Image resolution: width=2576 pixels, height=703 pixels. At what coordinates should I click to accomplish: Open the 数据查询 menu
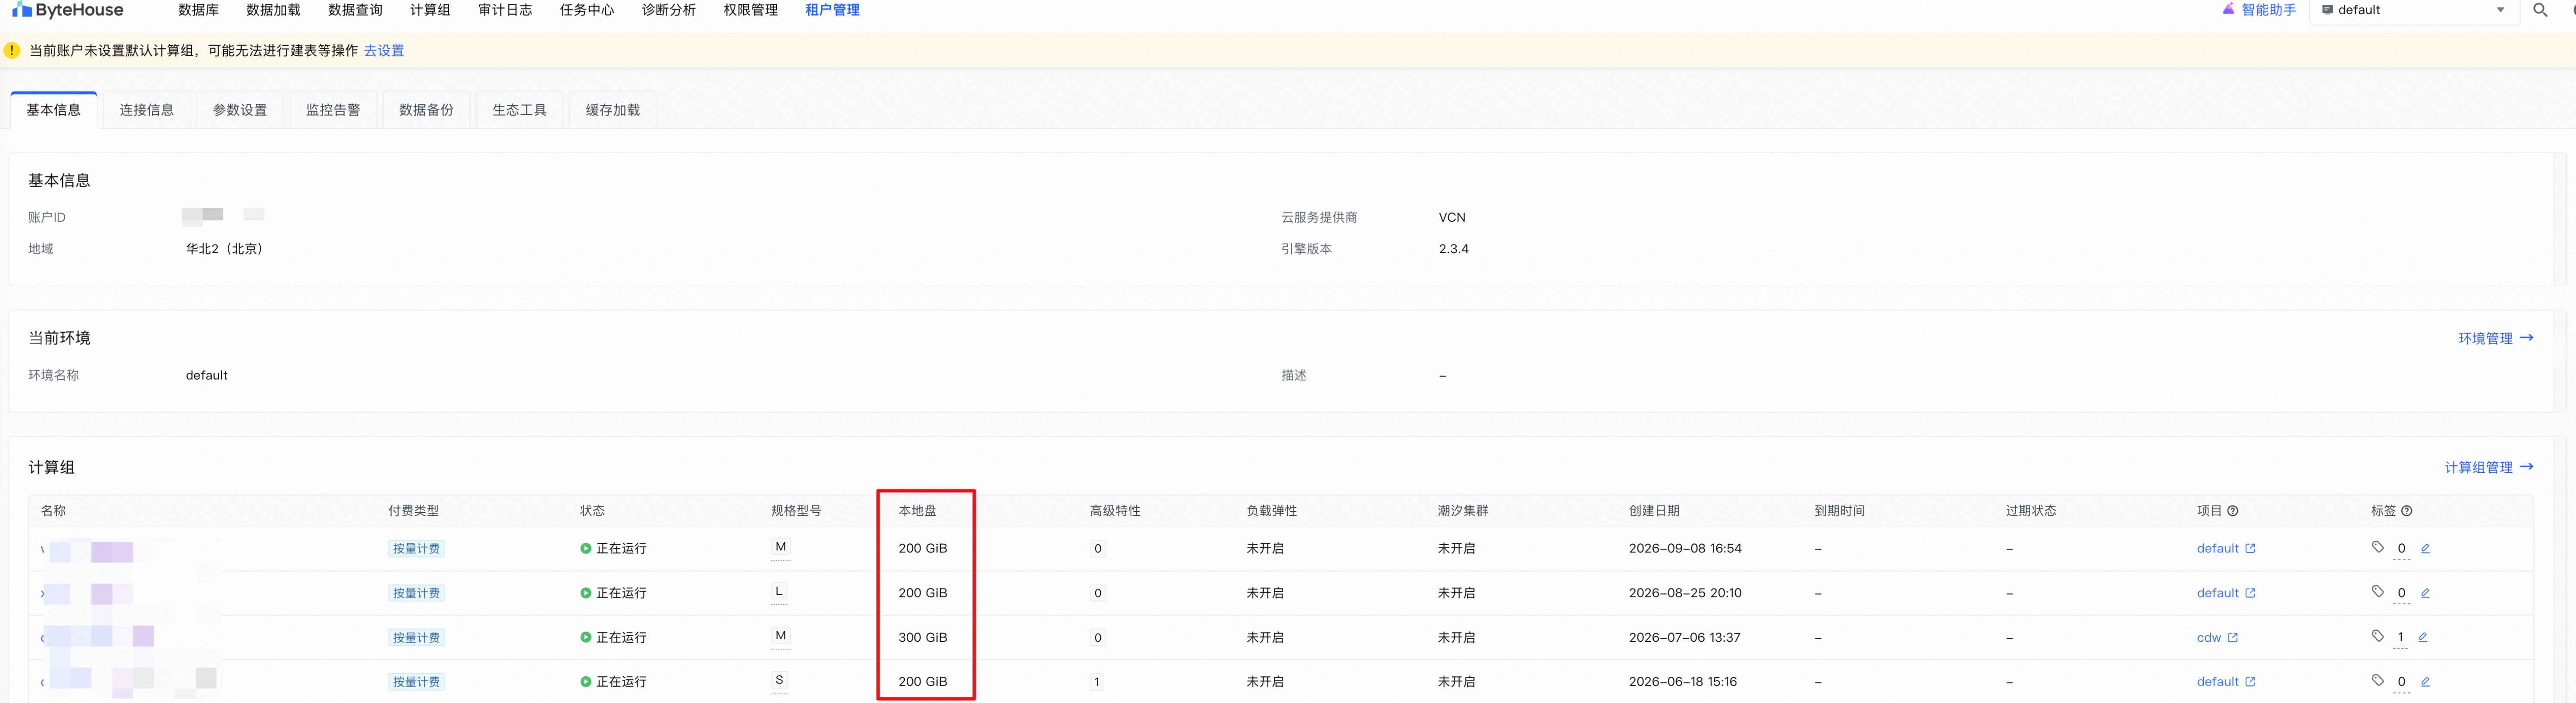coord(355,10)
